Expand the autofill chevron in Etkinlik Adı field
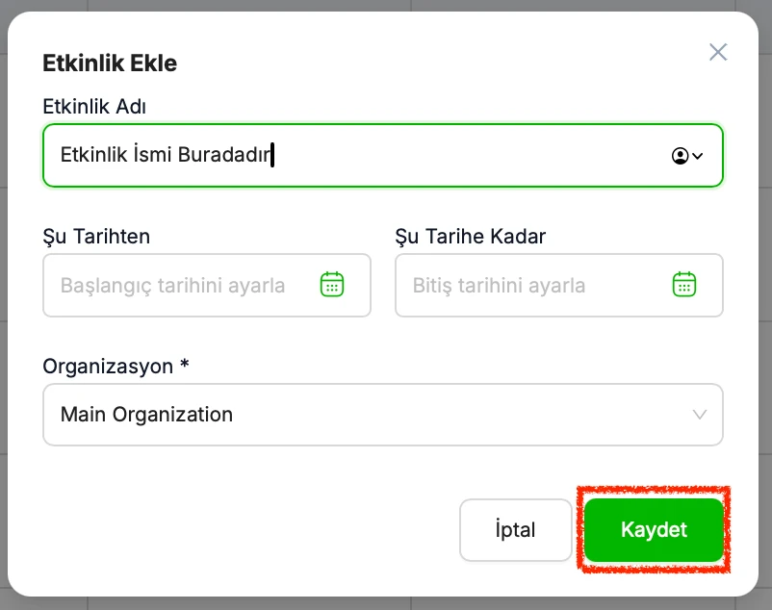The image size is (772, 610). point(698,156)
